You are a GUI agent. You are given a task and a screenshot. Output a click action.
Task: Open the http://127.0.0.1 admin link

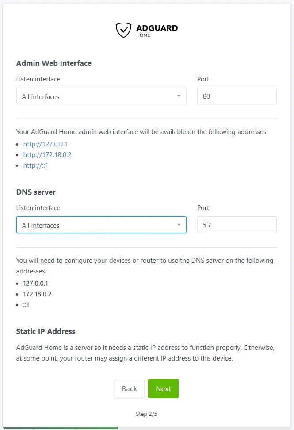(46, 144)
